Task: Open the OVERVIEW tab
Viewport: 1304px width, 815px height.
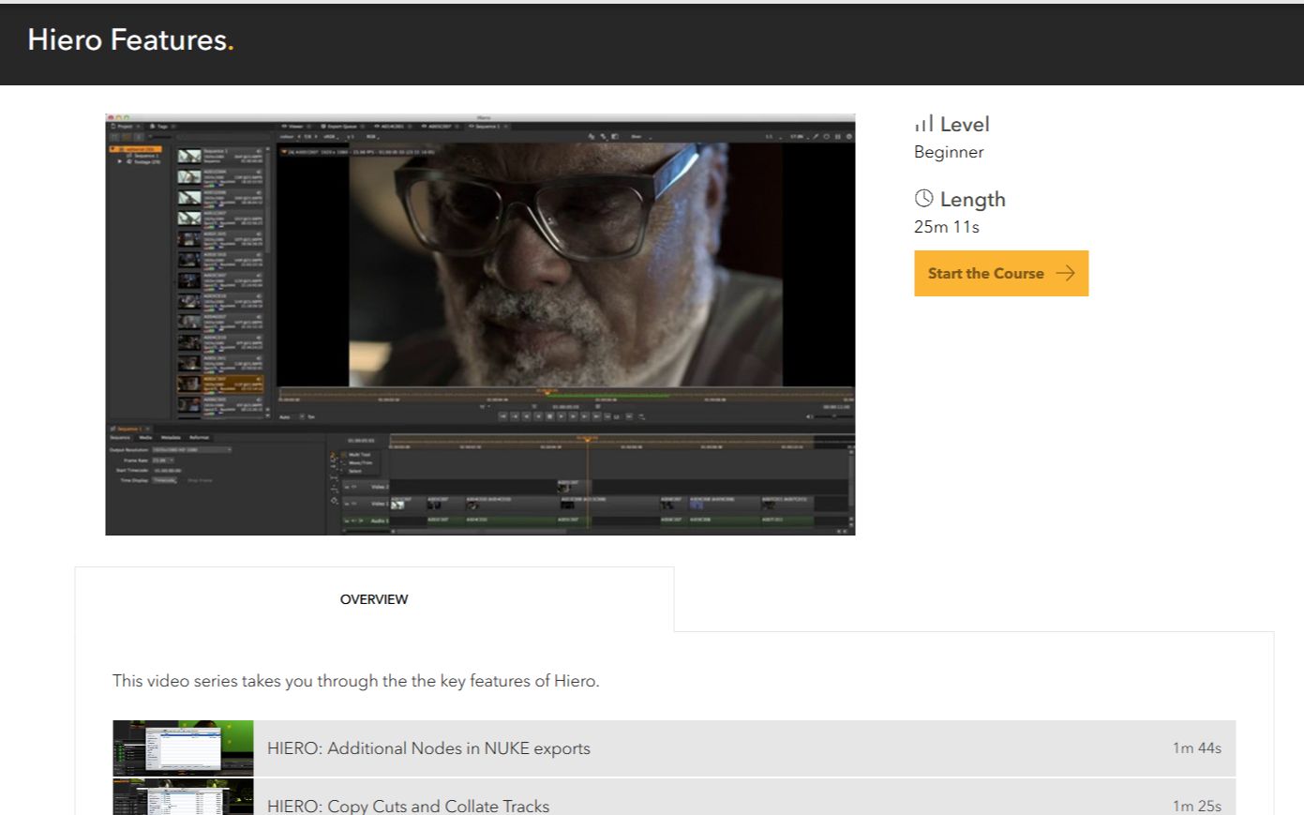Action: (374, 599)
